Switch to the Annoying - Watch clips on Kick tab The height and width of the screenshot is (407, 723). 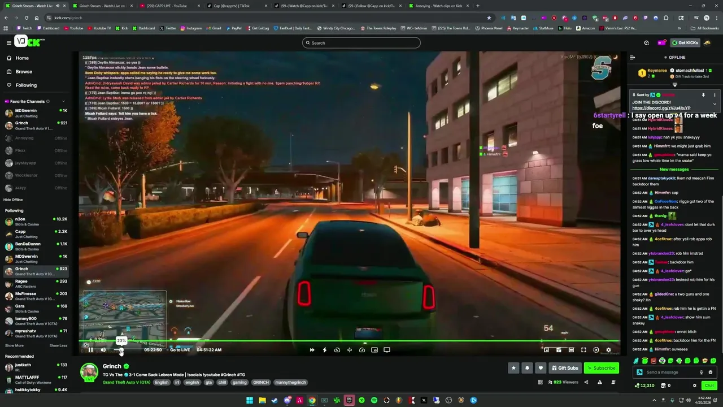click(x=439, y=6)
